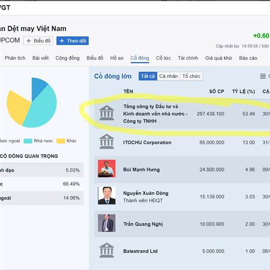Open the Cổ tức tab
The image size is (270, 270).
point(163,58)
